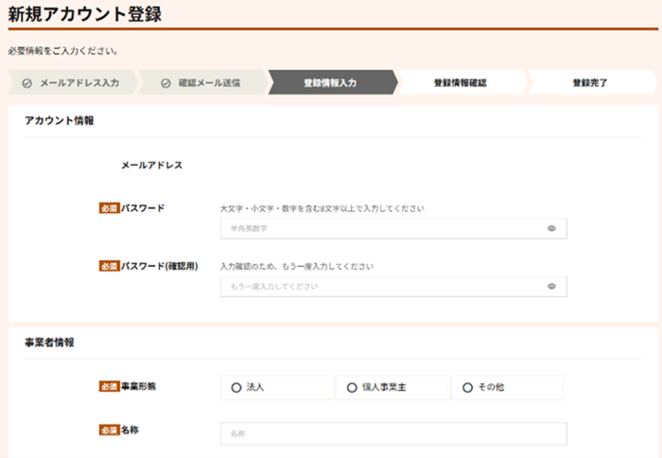Click the 新規アカウント登録 page title
Image resolution: width=662 pixels, height=458 pixels.
(84, 14)
